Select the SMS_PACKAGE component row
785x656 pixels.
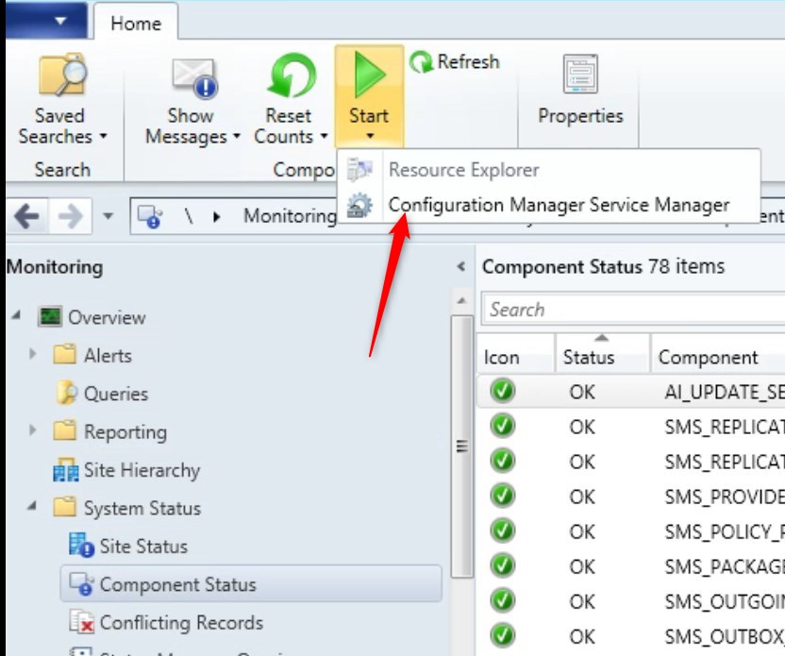pos(631,566)
